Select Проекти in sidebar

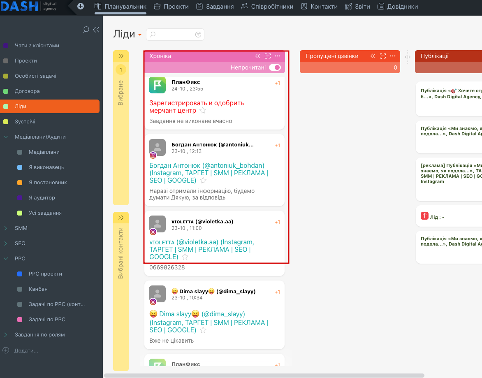coord(26,61)
